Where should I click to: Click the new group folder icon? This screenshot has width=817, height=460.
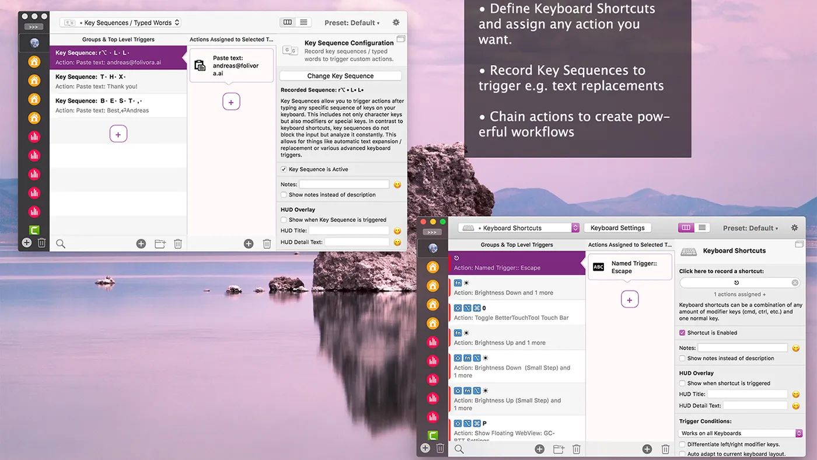[x=160, y=243]
